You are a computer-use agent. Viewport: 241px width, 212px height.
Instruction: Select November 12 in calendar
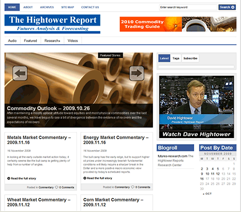218,174
